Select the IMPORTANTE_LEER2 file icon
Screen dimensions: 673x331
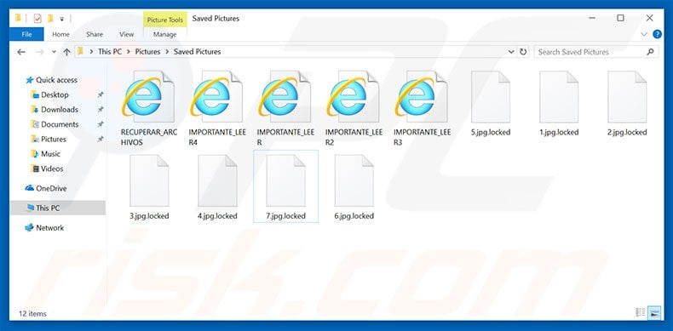(354, 97)
